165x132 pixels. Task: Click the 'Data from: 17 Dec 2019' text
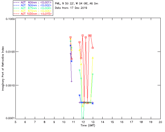coord(71,8)
